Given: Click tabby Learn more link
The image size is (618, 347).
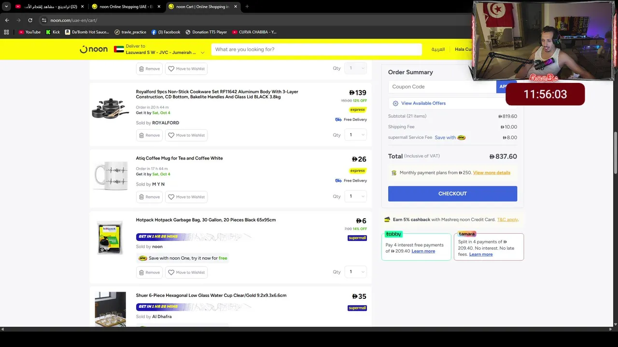Looking at the screenshot, I should [x=423, y=251].
